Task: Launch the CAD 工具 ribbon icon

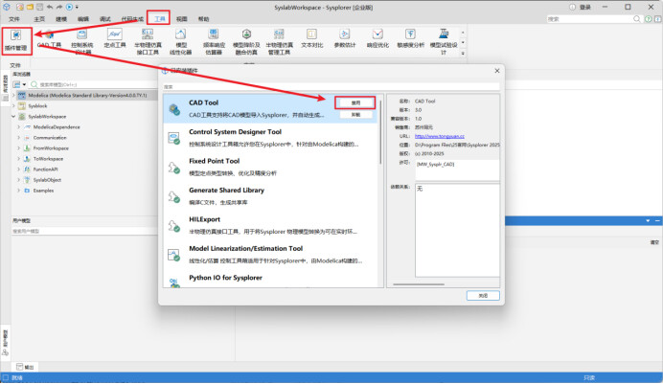Action: [49, 39]
